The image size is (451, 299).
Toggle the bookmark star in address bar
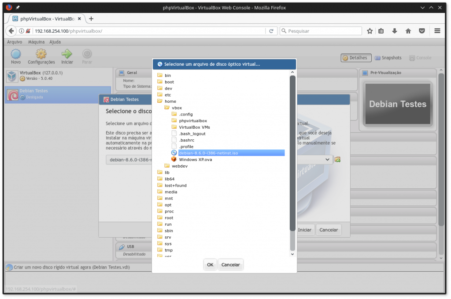(x=370, y=30)
